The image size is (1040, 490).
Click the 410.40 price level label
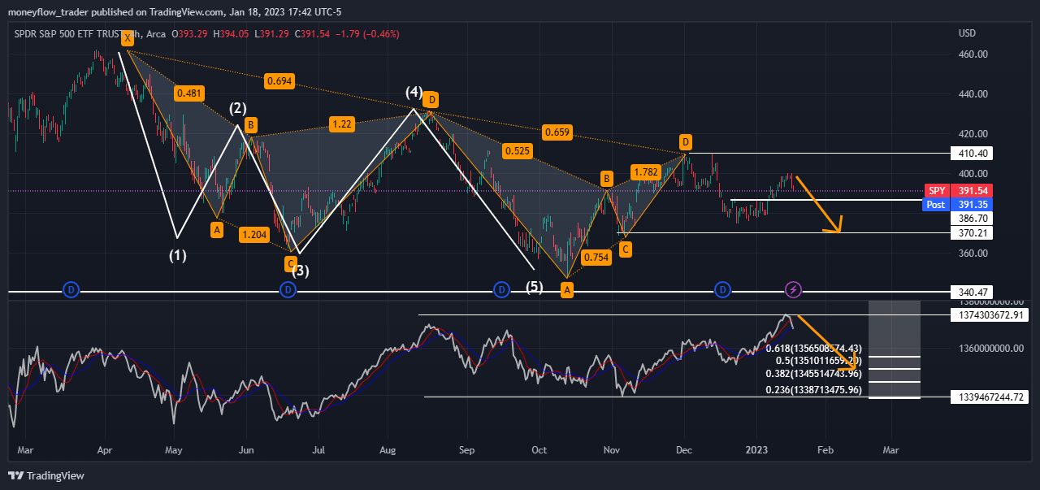click(x=972, y=153)
